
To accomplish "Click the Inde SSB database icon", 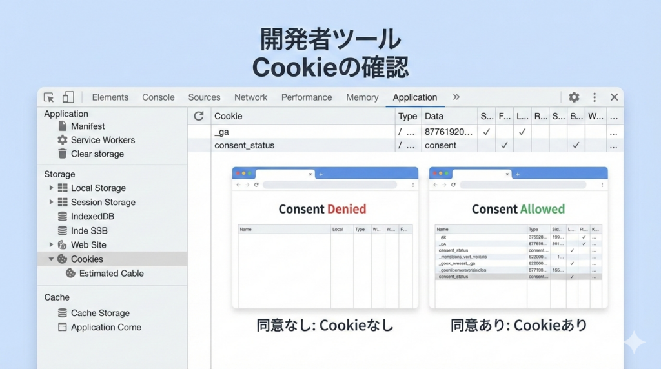I will [x=63, y=230].
